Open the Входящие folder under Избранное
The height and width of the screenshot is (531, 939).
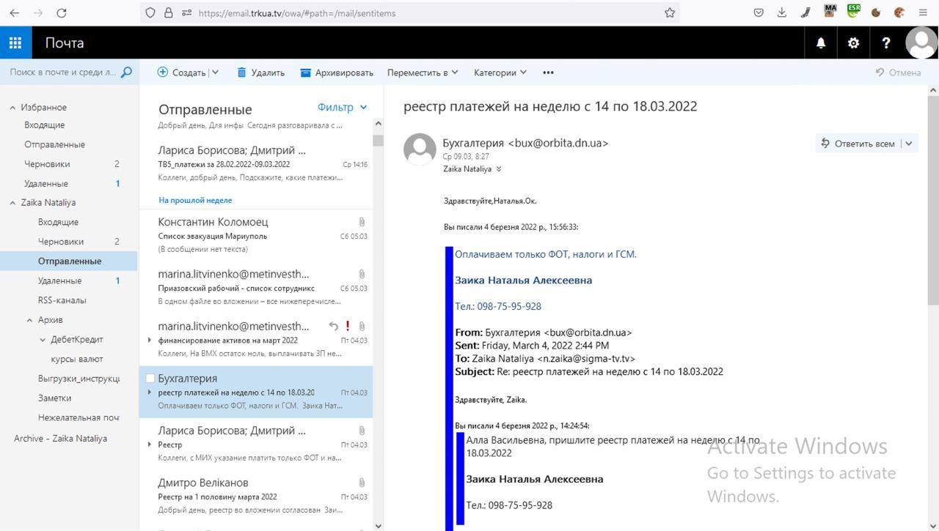click(x=44, y=125)
